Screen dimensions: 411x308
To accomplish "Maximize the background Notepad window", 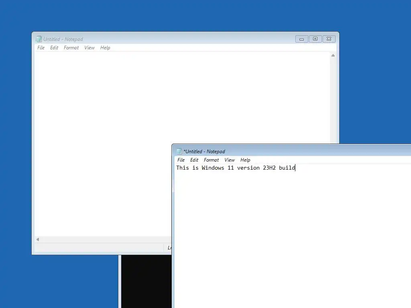I will click(x=315, y=39).
